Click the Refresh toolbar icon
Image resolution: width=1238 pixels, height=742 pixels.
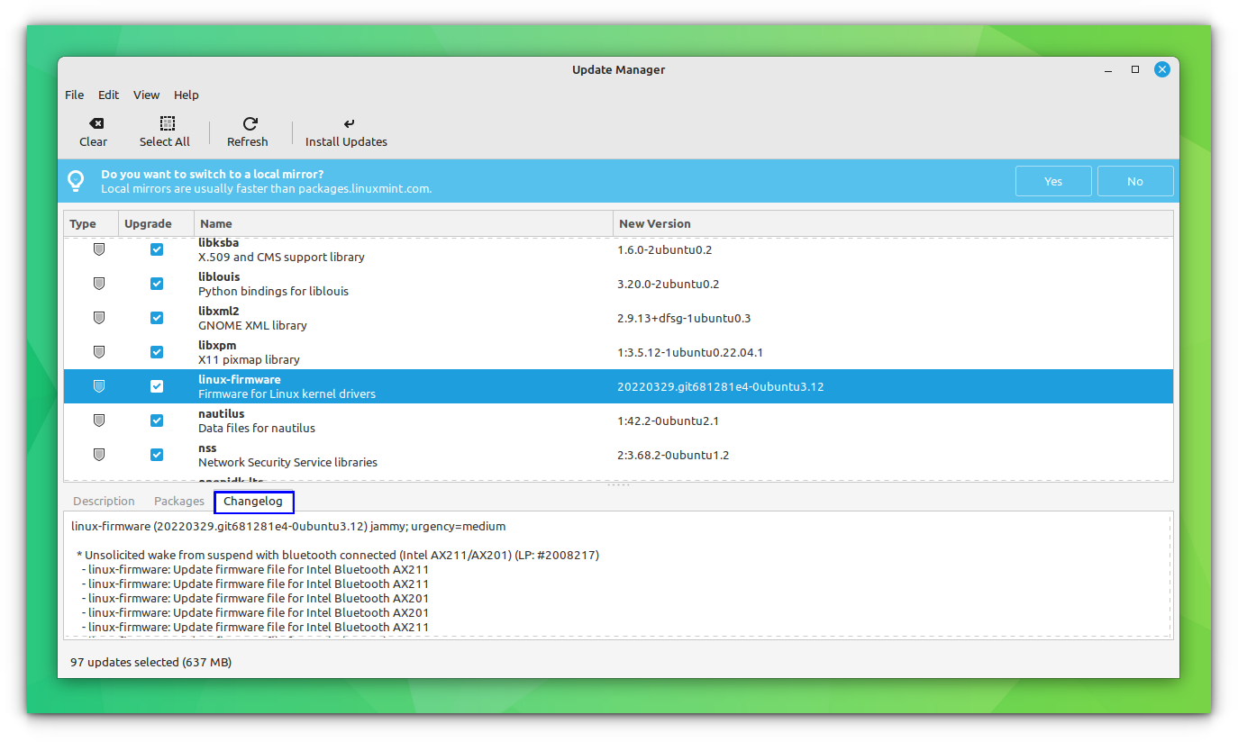pyautogui.click(x=247, y=123)
